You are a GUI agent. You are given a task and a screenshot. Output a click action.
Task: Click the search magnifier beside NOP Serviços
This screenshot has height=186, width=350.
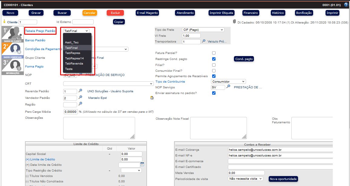pos(229,87)
